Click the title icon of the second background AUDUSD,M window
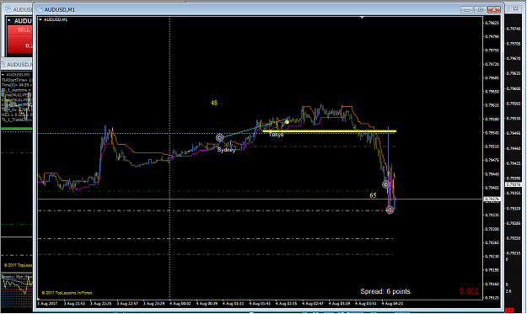527x314 pixels. (3, 65)
